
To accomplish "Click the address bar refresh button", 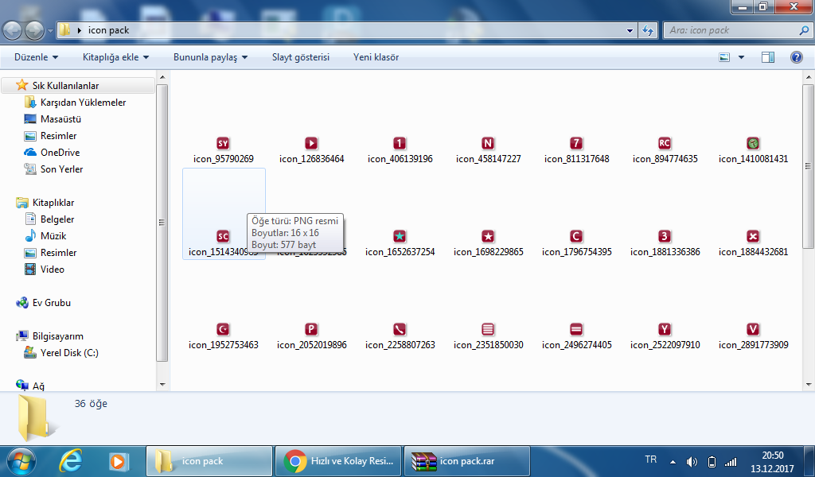I will click(648, 31).
